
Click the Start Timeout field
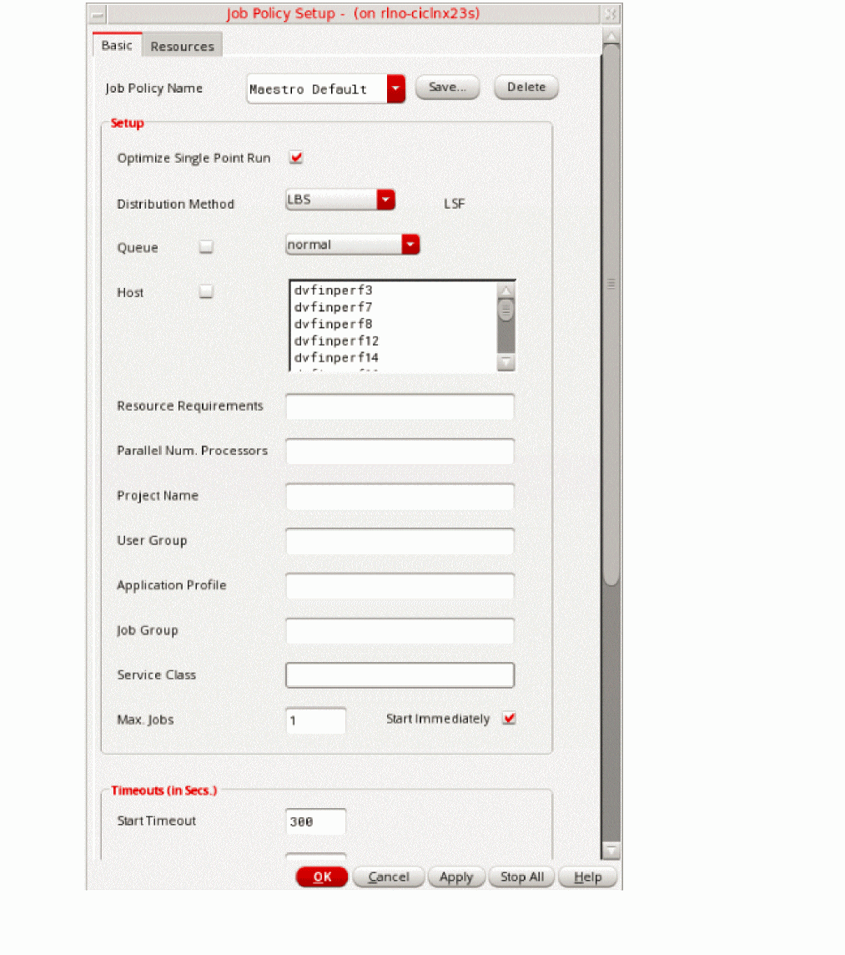[x=316, y=821]
